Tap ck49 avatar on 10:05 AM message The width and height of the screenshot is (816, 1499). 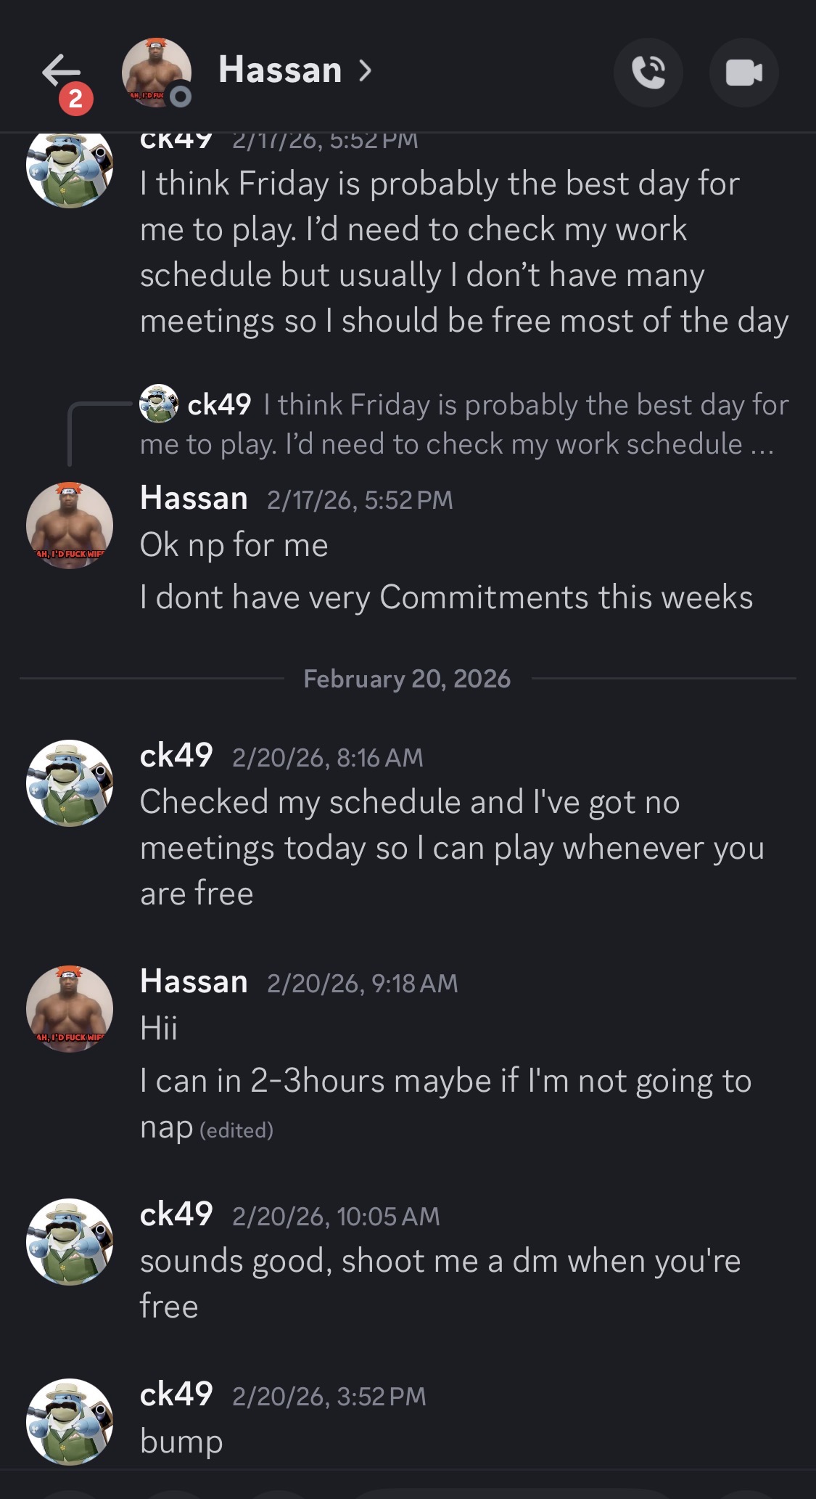tap(70, 1241)
